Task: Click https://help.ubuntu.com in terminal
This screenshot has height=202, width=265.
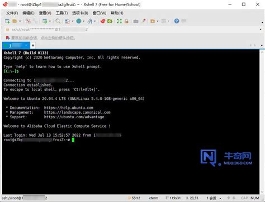Action: click(x=69, y=108)
